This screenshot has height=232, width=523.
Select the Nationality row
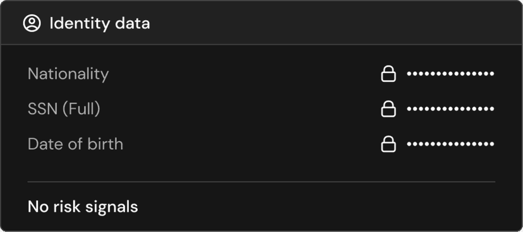261,74
